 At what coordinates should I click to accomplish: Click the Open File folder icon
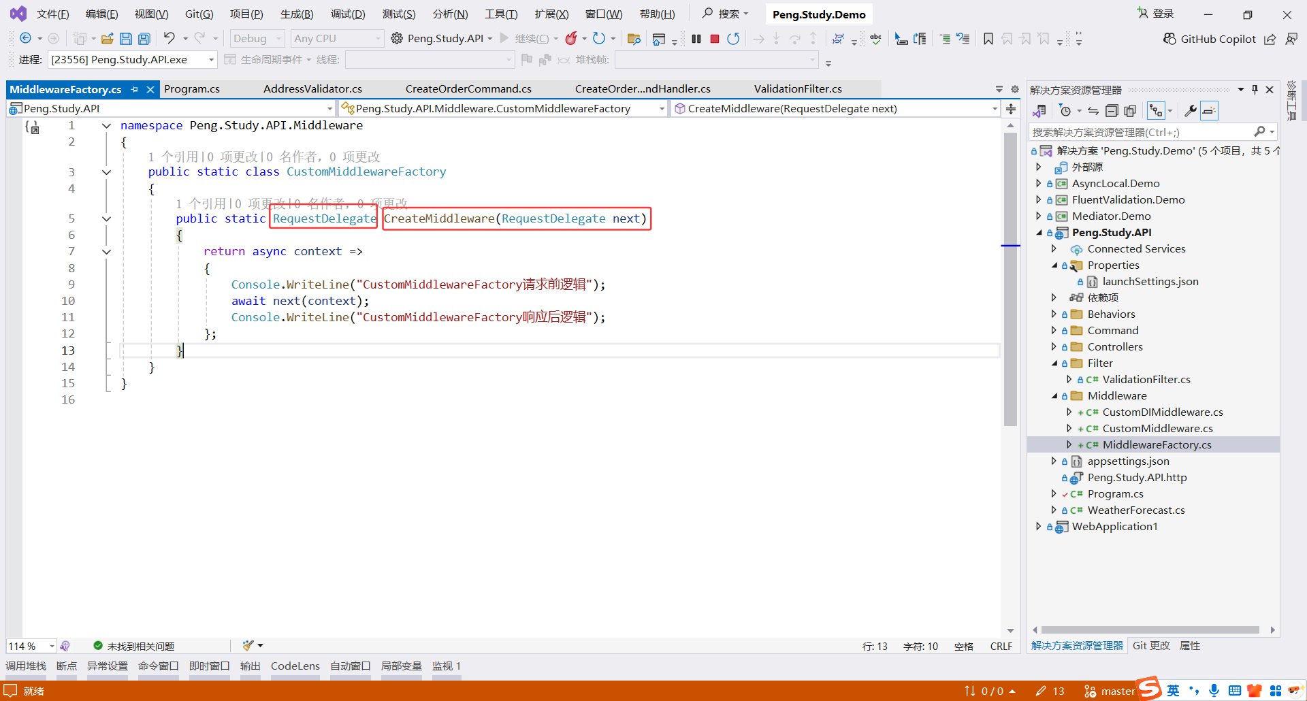pyautogui.click(x=107, y=39)
